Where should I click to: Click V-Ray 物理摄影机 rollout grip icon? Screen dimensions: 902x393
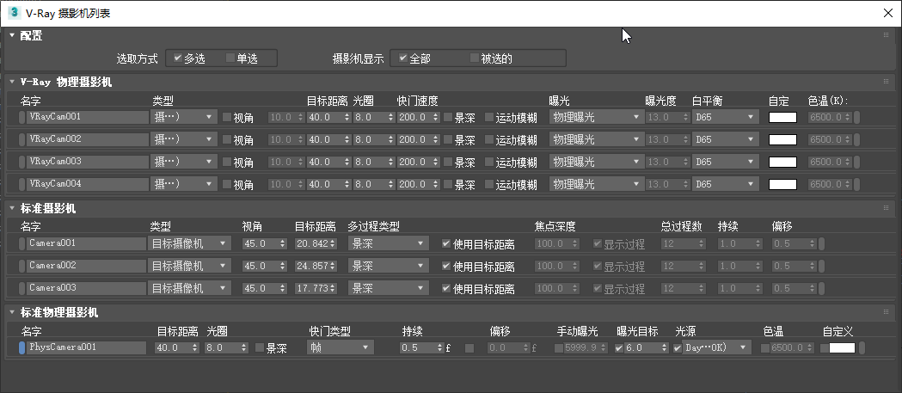(x=886, y=82)
